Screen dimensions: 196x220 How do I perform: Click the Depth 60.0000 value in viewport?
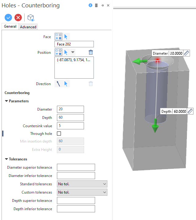click(x=180, y=112)
